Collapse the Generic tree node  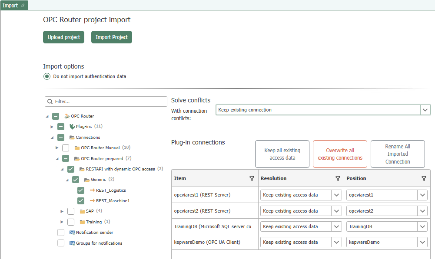tap(67, 180)
